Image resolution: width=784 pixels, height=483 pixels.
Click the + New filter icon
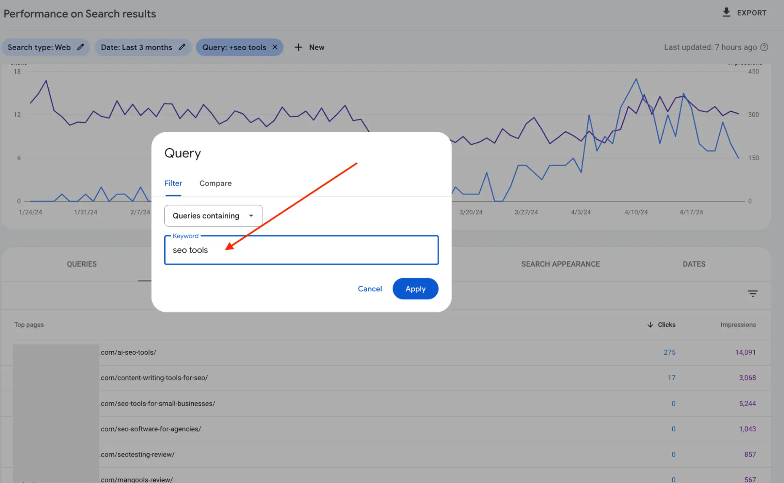click(309, 47)
